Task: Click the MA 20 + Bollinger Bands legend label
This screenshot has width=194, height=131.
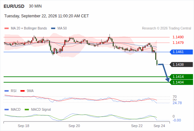Action: click(29, 28)
